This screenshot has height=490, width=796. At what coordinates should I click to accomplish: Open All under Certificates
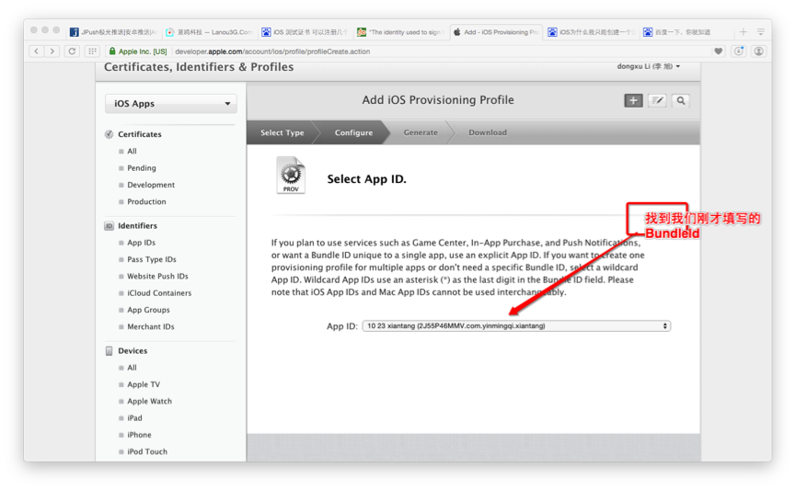132,151
